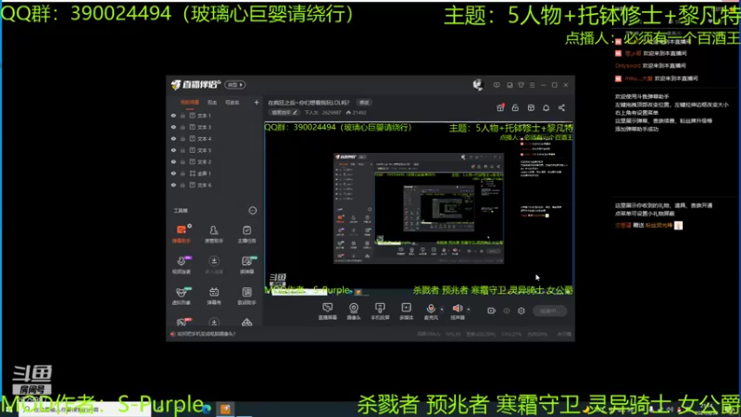Open the settings gear next to start button
Image resolution: width=741 pixels, height=417 pixels.
[x=521, y=310]
